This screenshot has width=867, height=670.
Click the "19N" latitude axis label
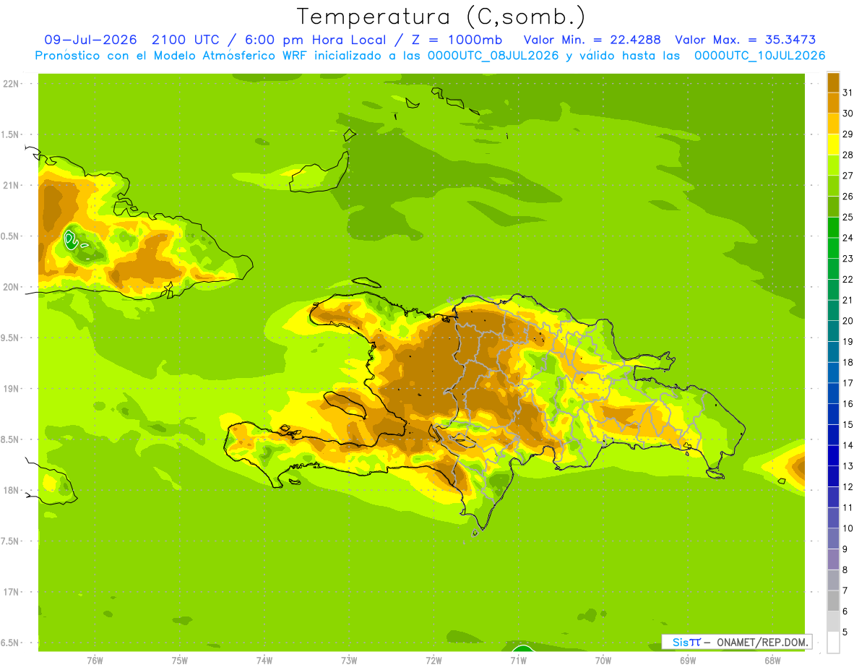tap(11, 389)
